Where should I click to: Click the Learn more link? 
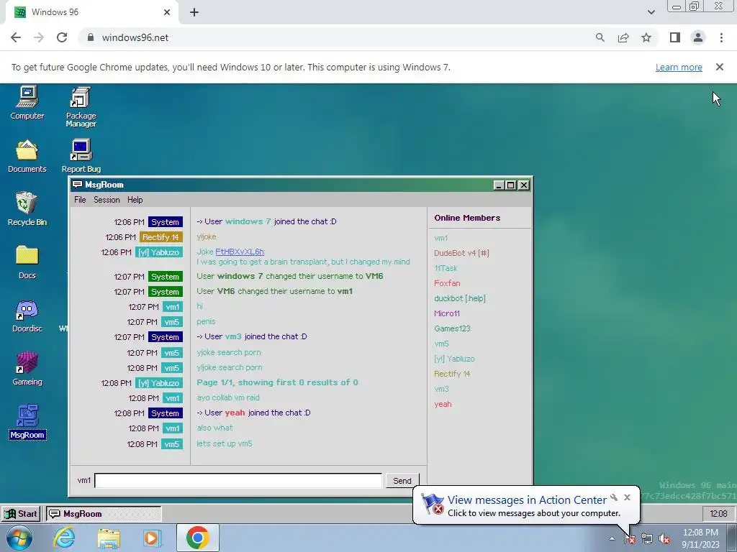[679, 67]
